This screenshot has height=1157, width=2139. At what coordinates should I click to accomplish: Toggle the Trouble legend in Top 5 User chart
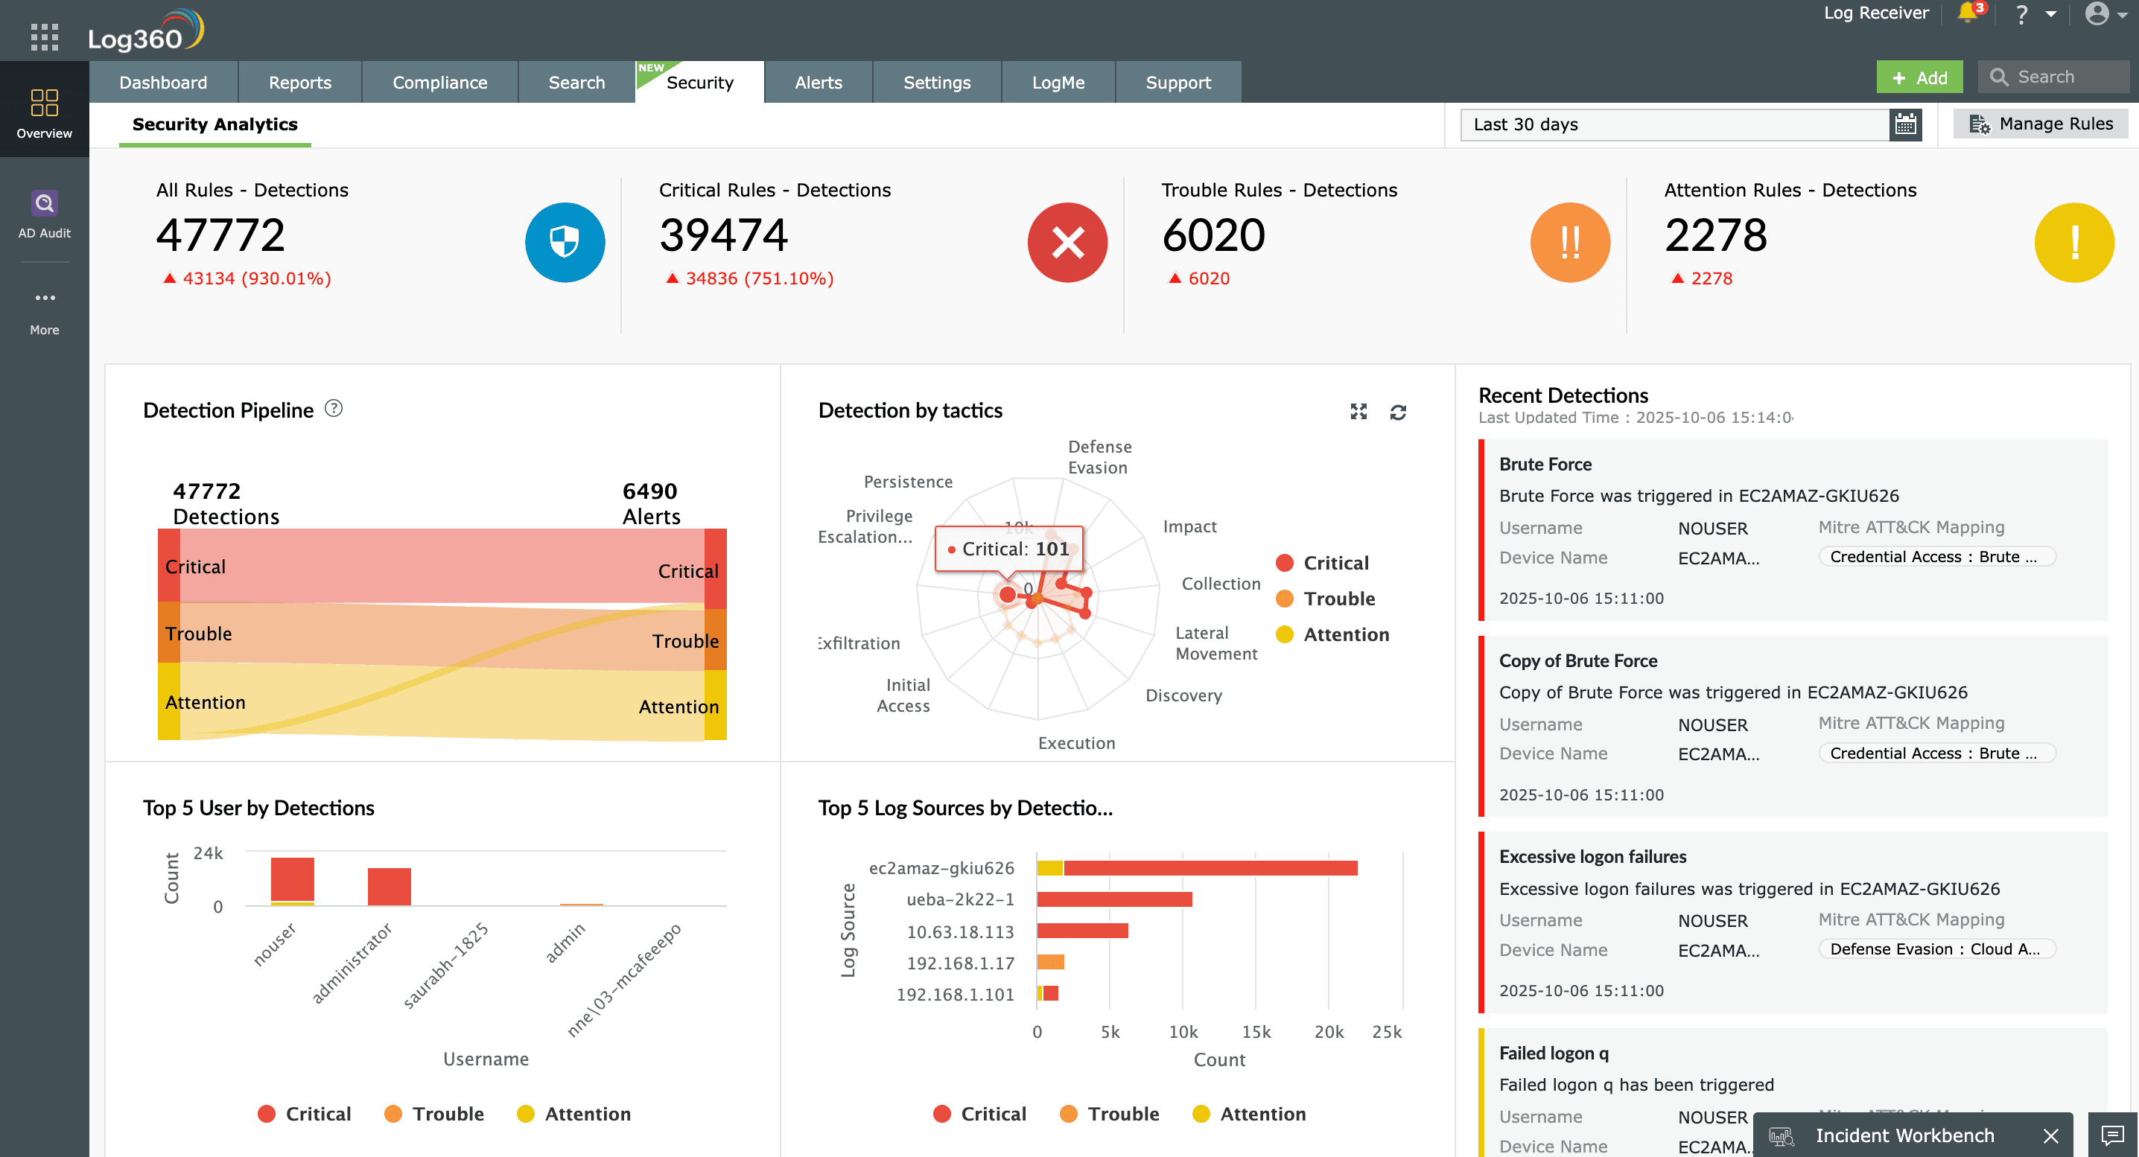tap(433, 1113)
